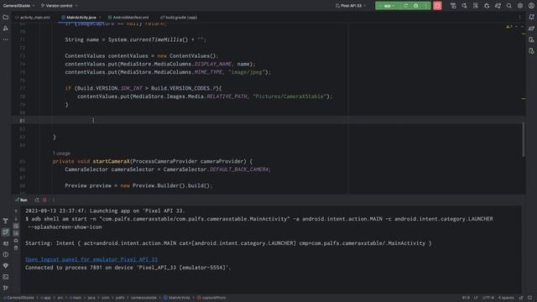Click '4 spaces' indent setting in status bar
Image resolution: width=537 pixels, height=302 pixels.
pos(506,298)
